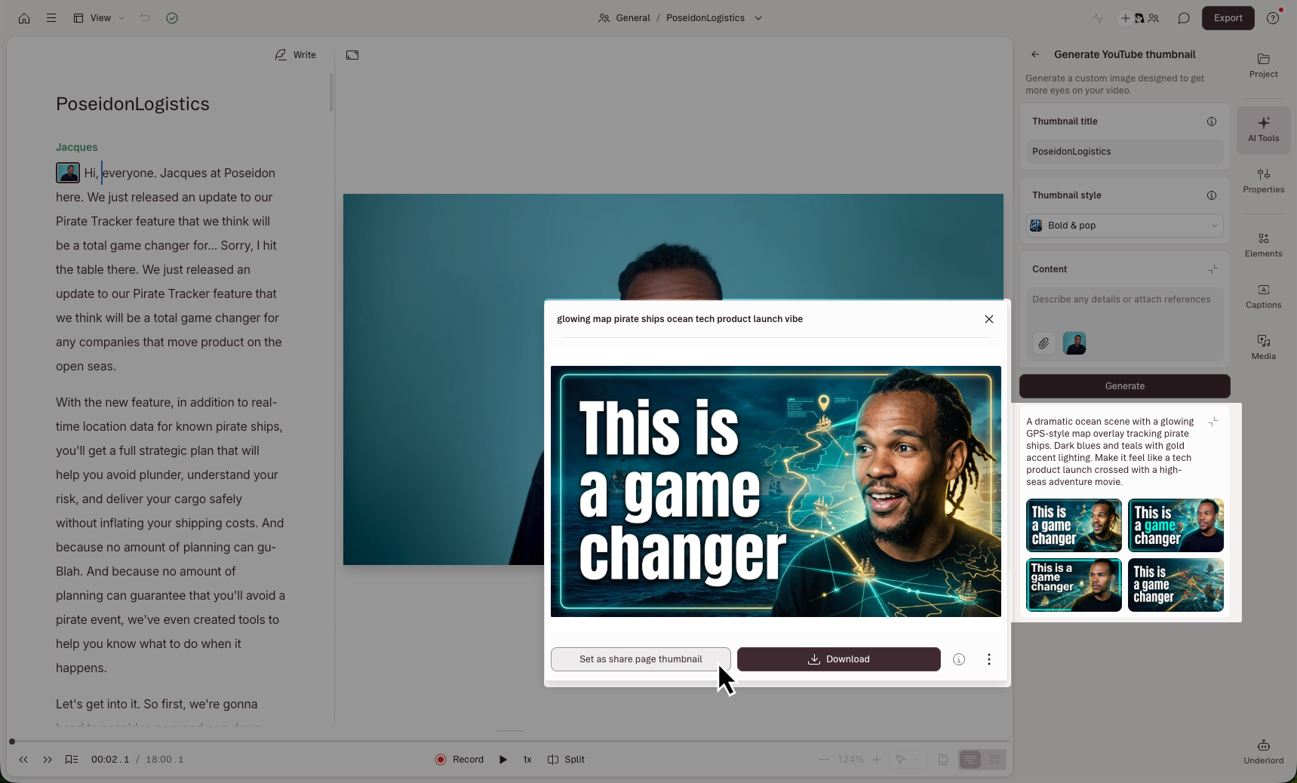This screenshot has width=1297, height=783.
Task: Select the bottom-left generated thumbnail variant
Action: tap(1074, 585)
